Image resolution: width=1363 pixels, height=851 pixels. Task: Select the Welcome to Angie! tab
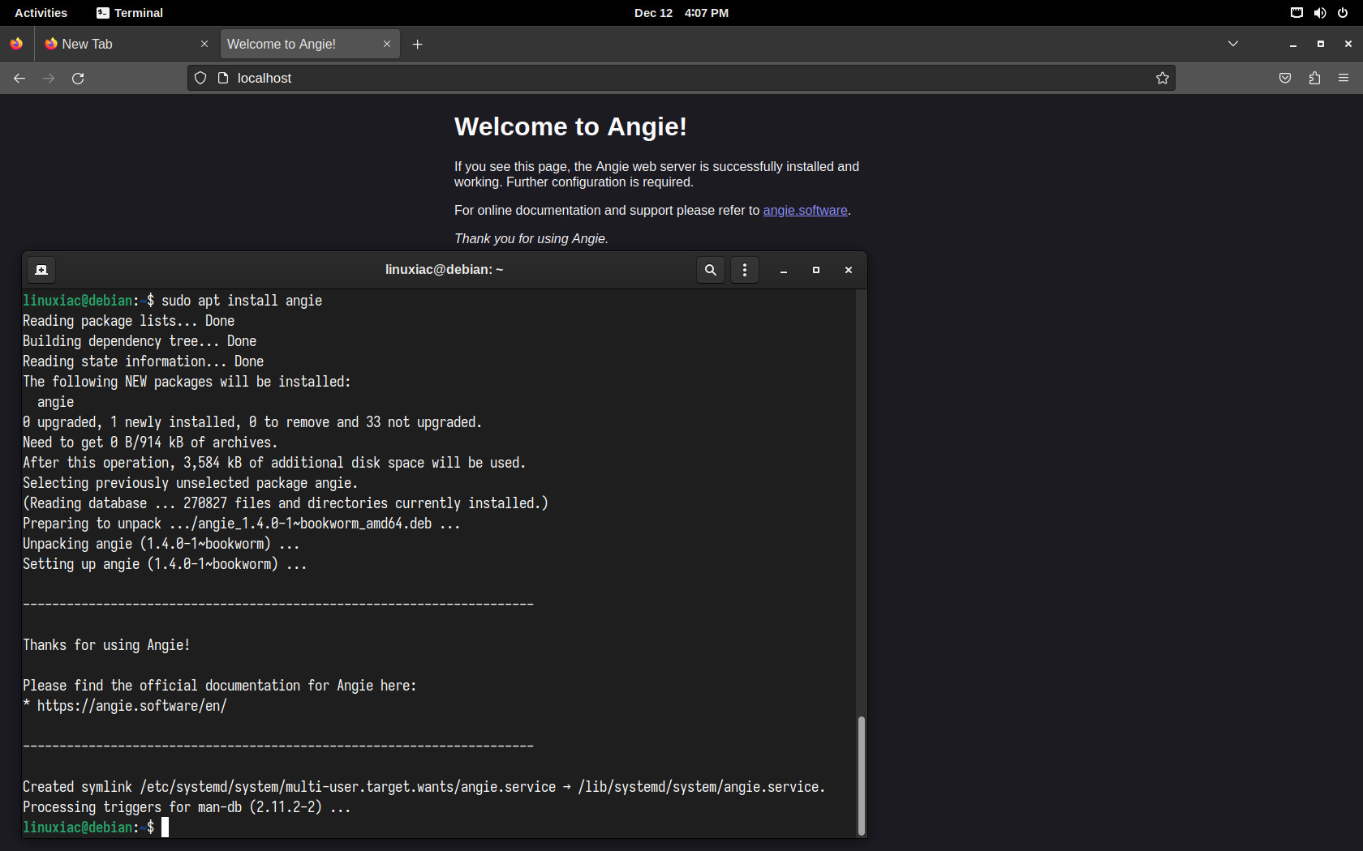click(x=310, y=44)
